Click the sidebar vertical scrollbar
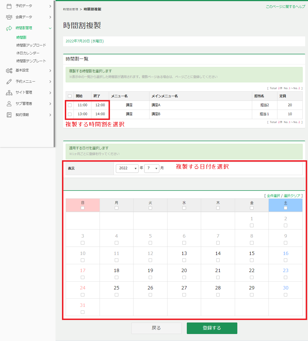308x341 pixels. pos(54,73)
